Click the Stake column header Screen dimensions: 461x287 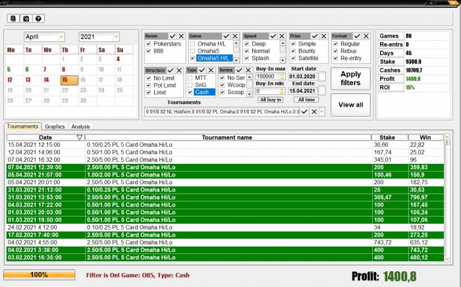coord(390,138)
